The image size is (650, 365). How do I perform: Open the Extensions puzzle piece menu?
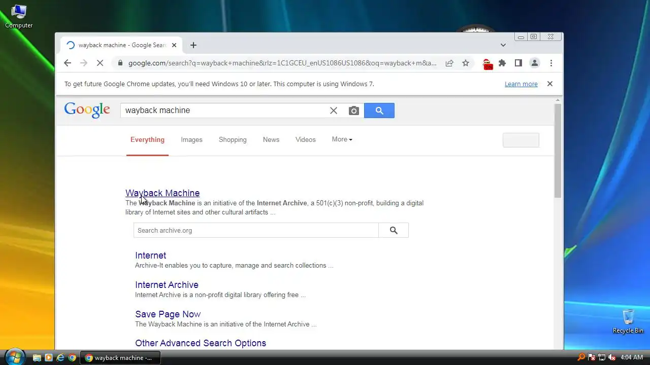pyautogui.click(x=502, y=63)
